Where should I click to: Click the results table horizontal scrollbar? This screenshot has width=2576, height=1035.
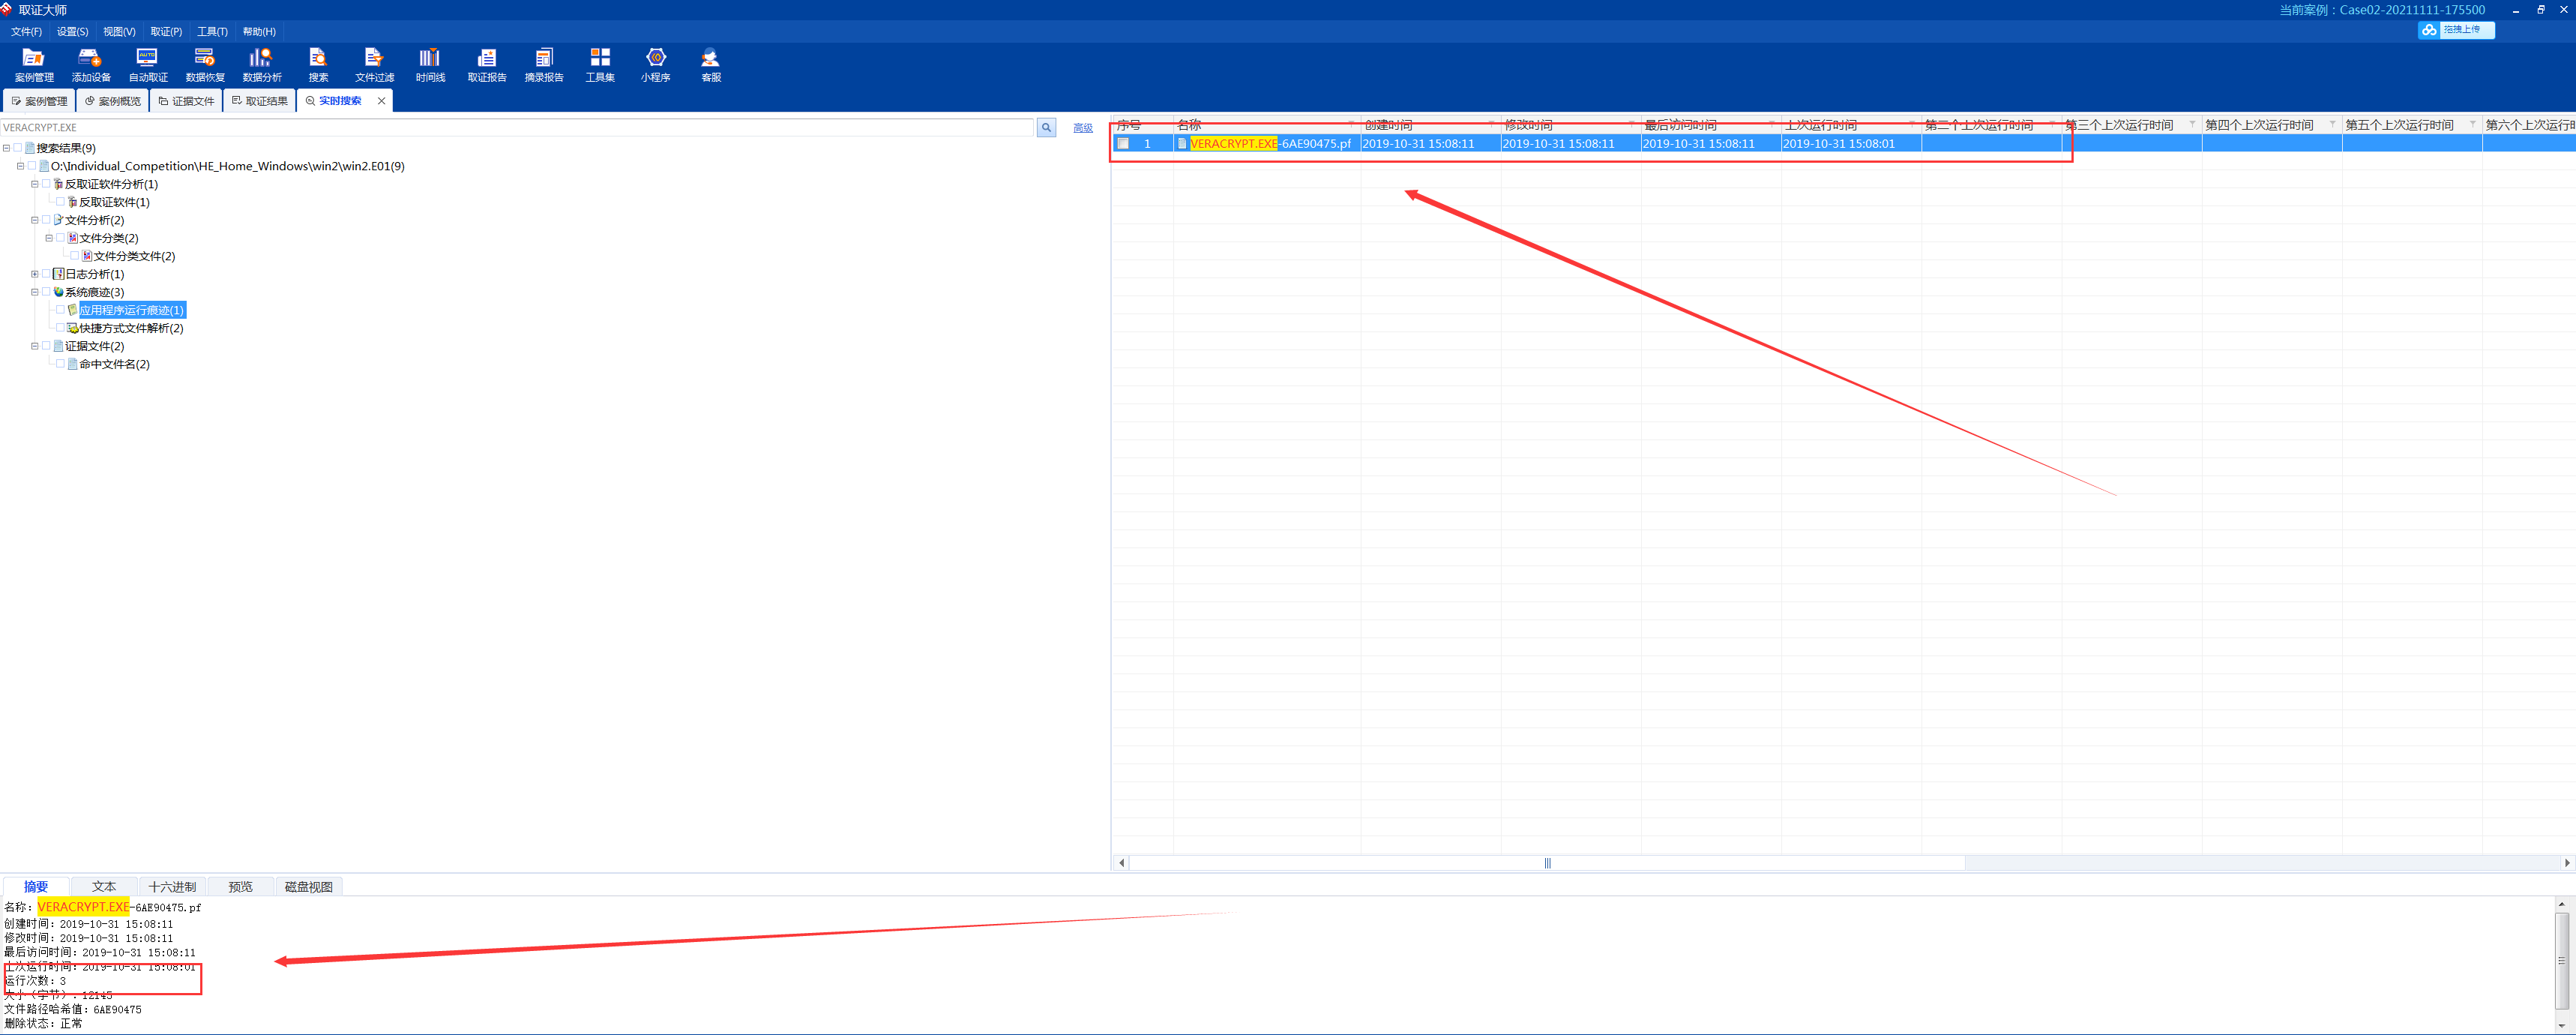click(1546, 863)
